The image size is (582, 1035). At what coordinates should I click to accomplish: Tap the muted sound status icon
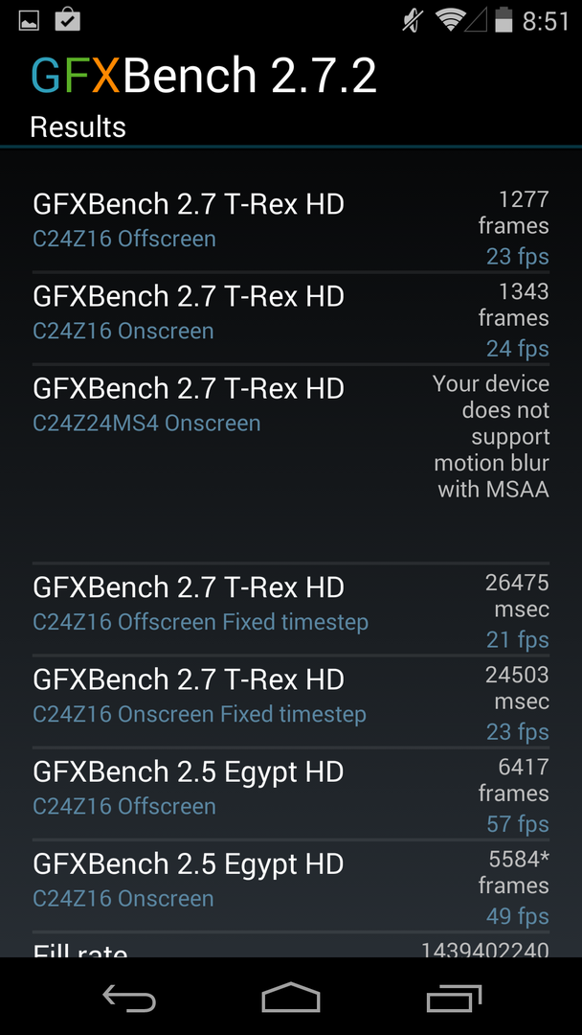pos(413,19)
